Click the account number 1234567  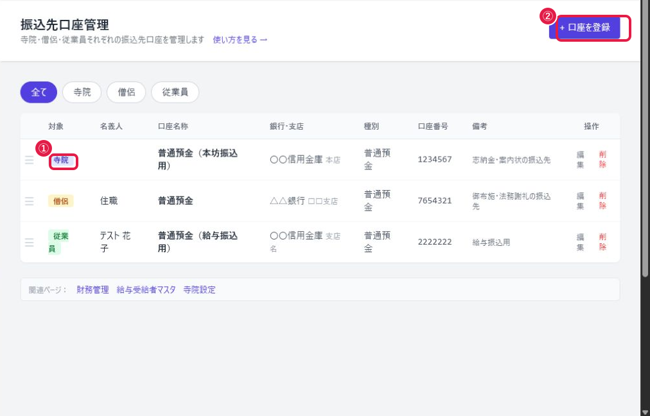pos(435,159)
